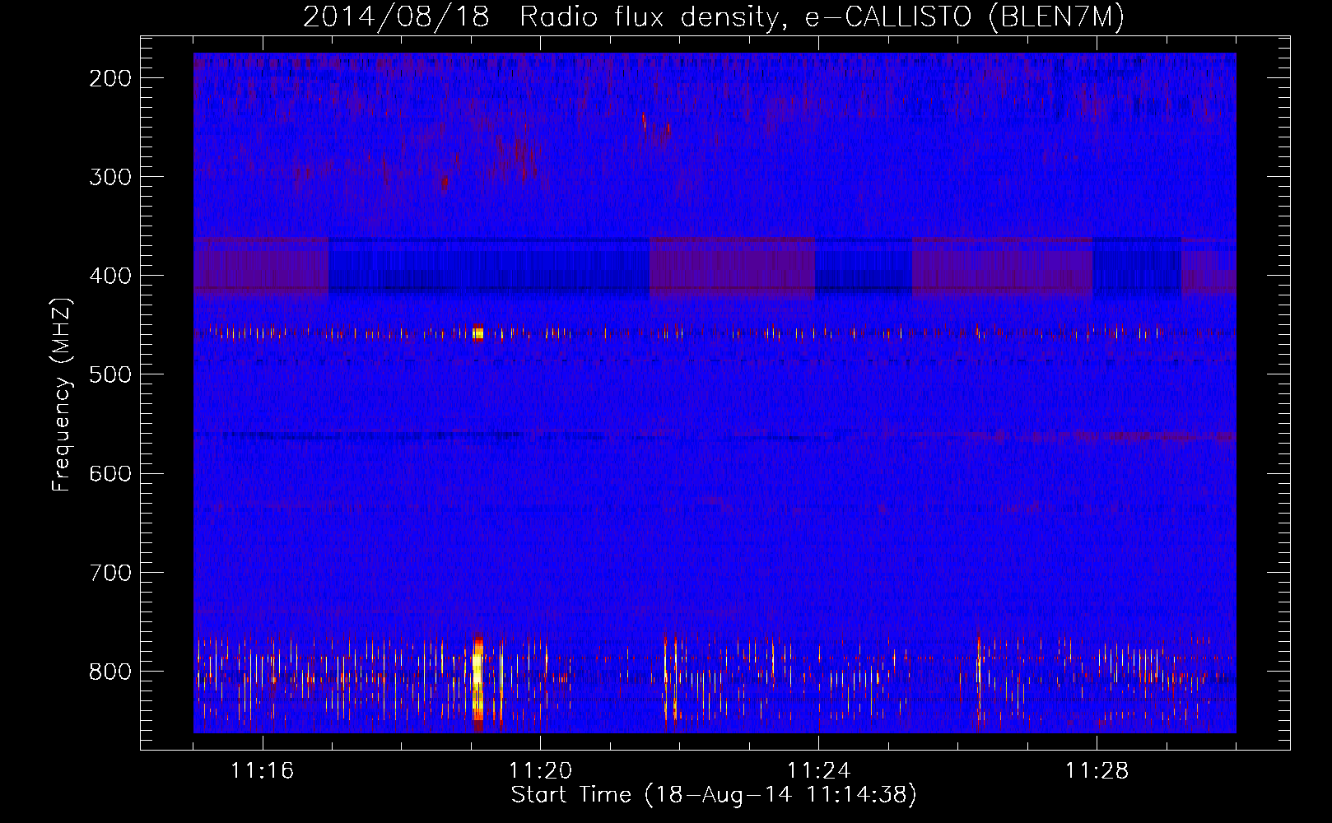Click the station name '(BLEN7M)' in title
Image resolution: width=1332 pixels, height=823 pixels.
click(x=1056, y=16)
